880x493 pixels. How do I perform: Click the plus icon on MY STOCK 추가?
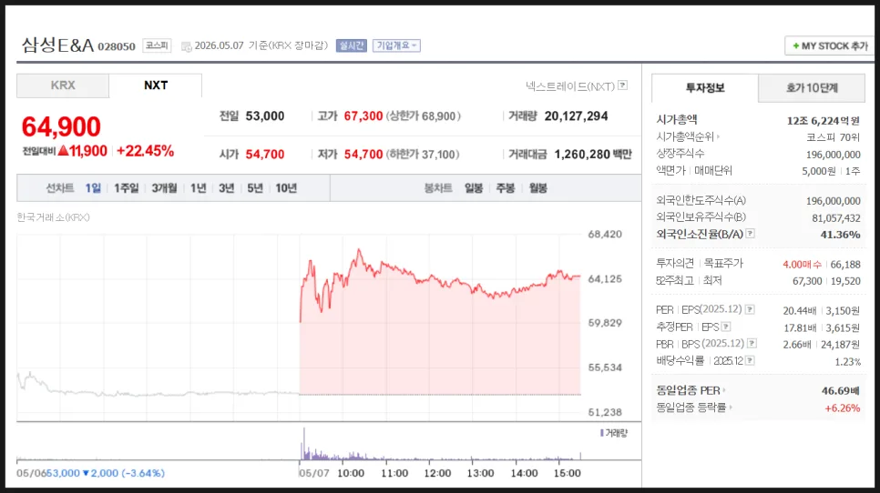795,46
